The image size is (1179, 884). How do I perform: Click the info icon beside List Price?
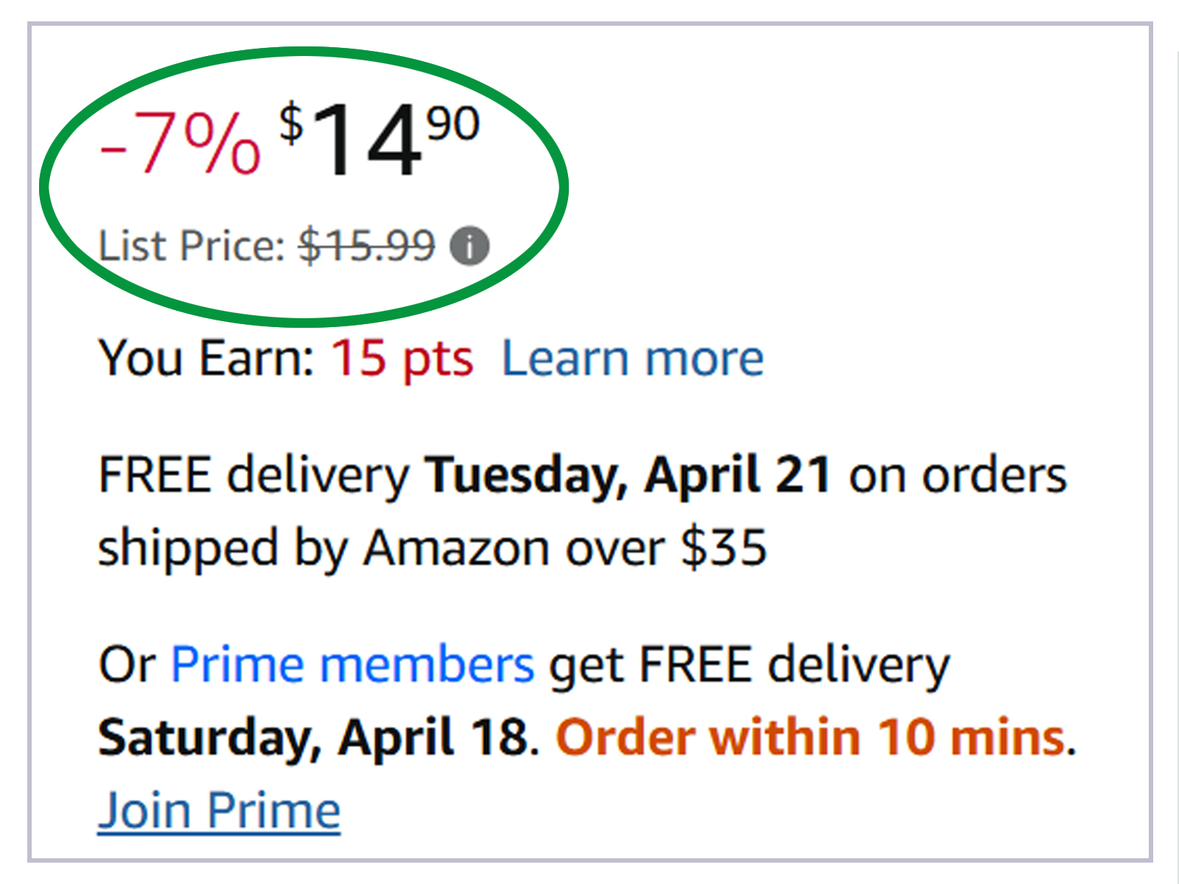coord(469,246)
